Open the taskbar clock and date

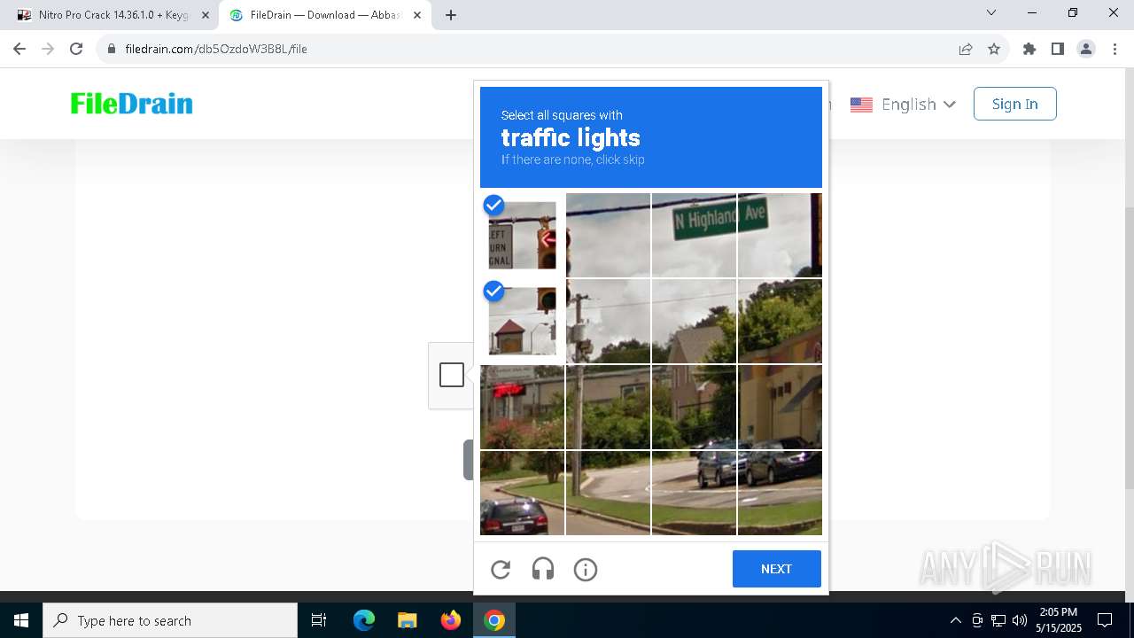click(1059, 620)
